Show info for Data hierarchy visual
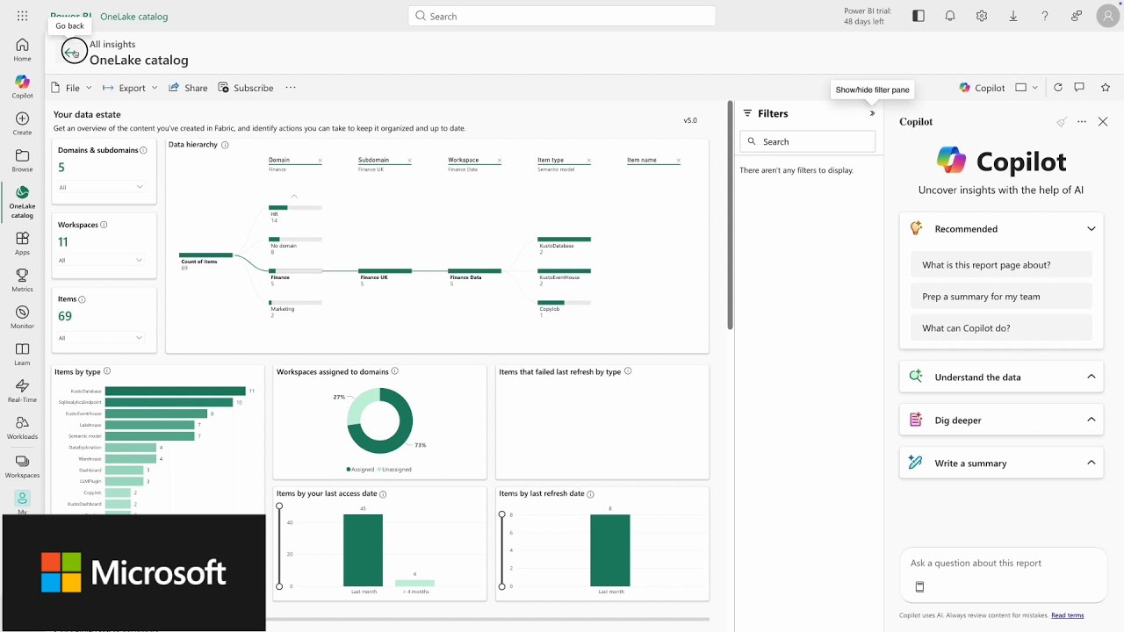The width and height of the screenshot is (1124, 632). coord(225,145)
